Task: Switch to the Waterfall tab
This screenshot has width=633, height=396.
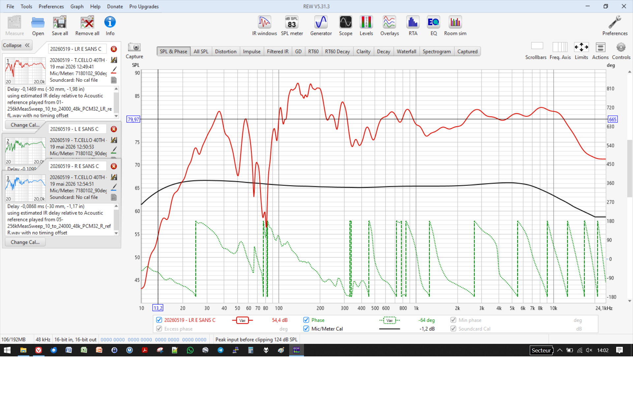Action: (406, 51)
